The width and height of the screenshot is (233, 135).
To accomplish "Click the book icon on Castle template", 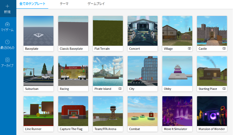I will (x=224, y=49).
